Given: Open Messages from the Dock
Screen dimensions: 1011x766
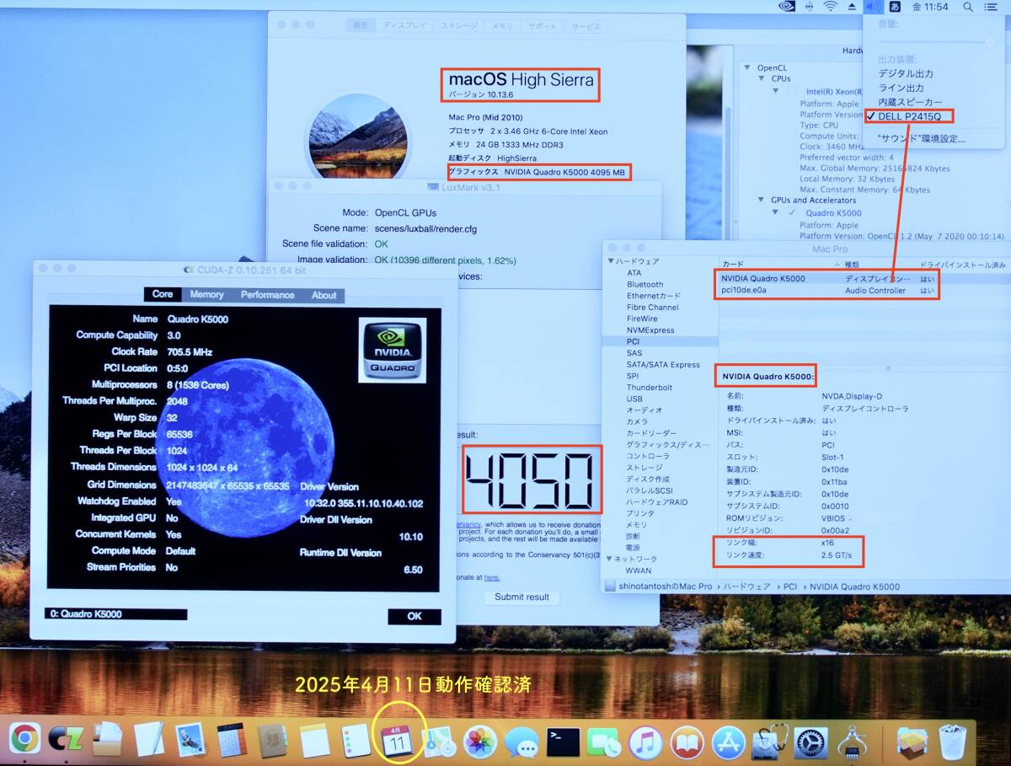Looking at the screenshot, I should 522,741.
